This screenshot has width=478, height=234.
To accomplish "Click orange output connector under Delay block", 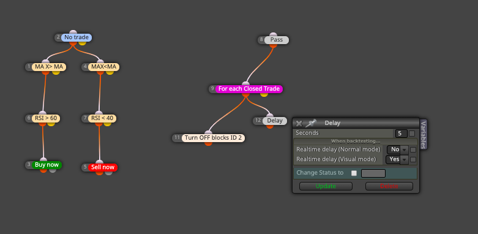I will [270, 126].
